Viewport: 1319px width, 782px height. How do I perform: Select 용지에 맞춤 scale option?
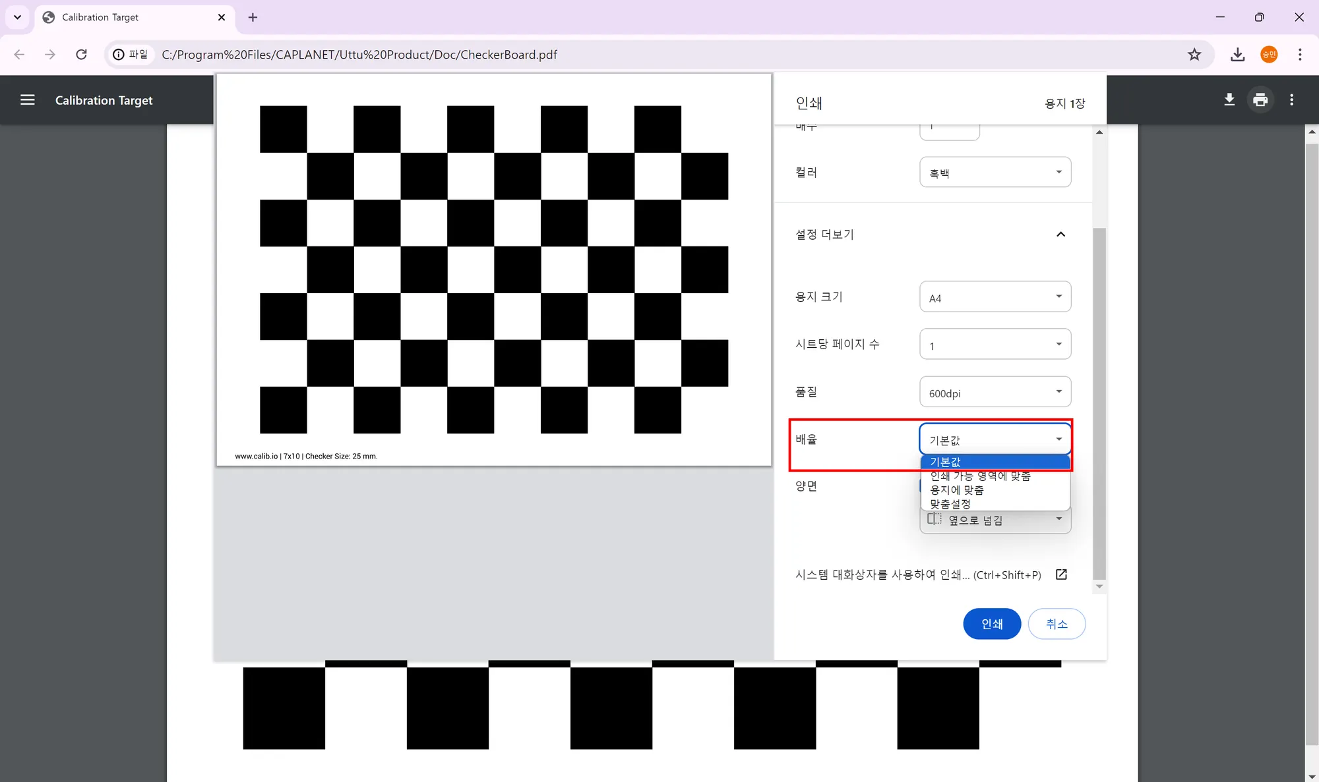coord(957,490)
